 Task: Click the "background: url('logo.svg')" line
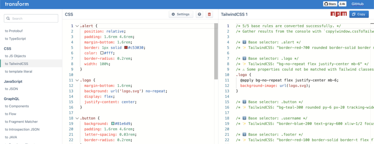[x=126, y=91]
